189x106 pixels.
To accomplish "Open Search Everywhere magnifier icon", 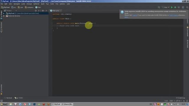I will pyautogui.click(x=187, y=7).
